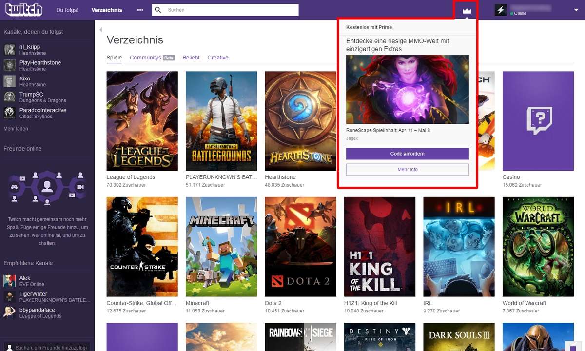Click the search magnifier icon

157,10
